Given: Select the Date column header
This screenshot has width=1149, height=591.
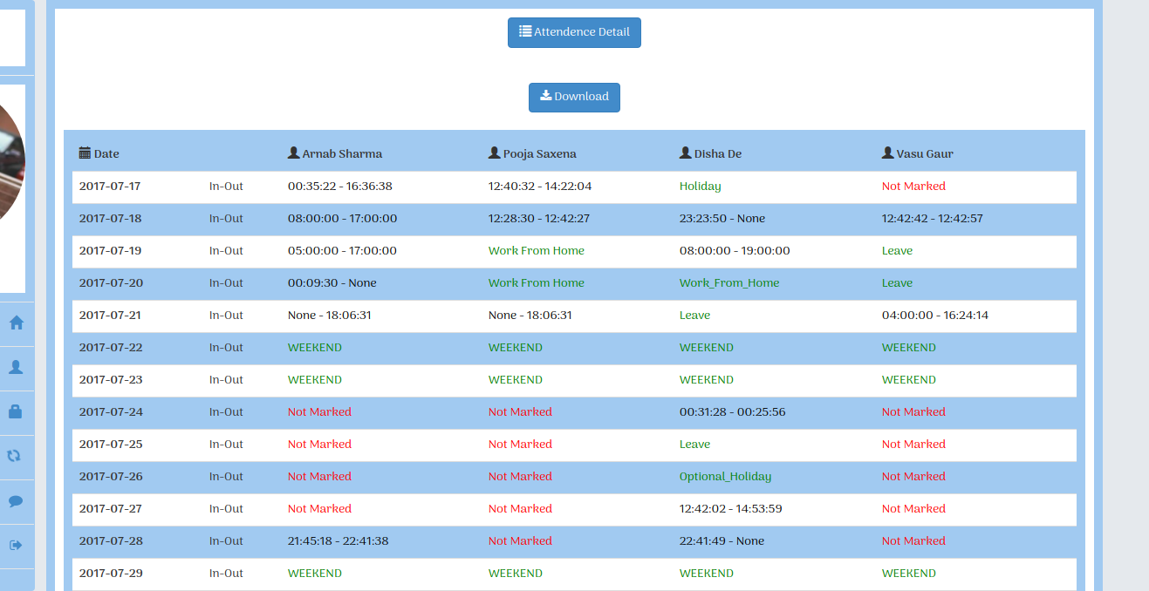Looking at the screenshot, I should (x=99, y=153).
